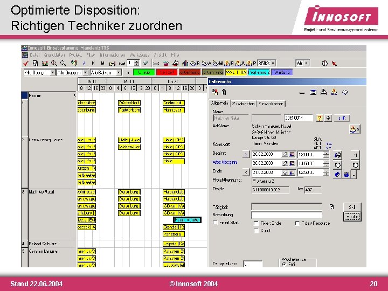Open the Alle Überg. dropdown
The image size is (388, 291).
52,73
